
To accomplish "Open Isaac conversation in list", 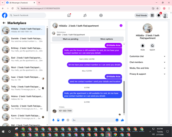I will (x=23, y=78).
